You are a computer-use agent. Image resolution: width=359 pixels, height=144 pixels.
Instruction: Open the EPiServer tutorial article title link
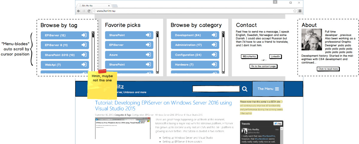163,106
